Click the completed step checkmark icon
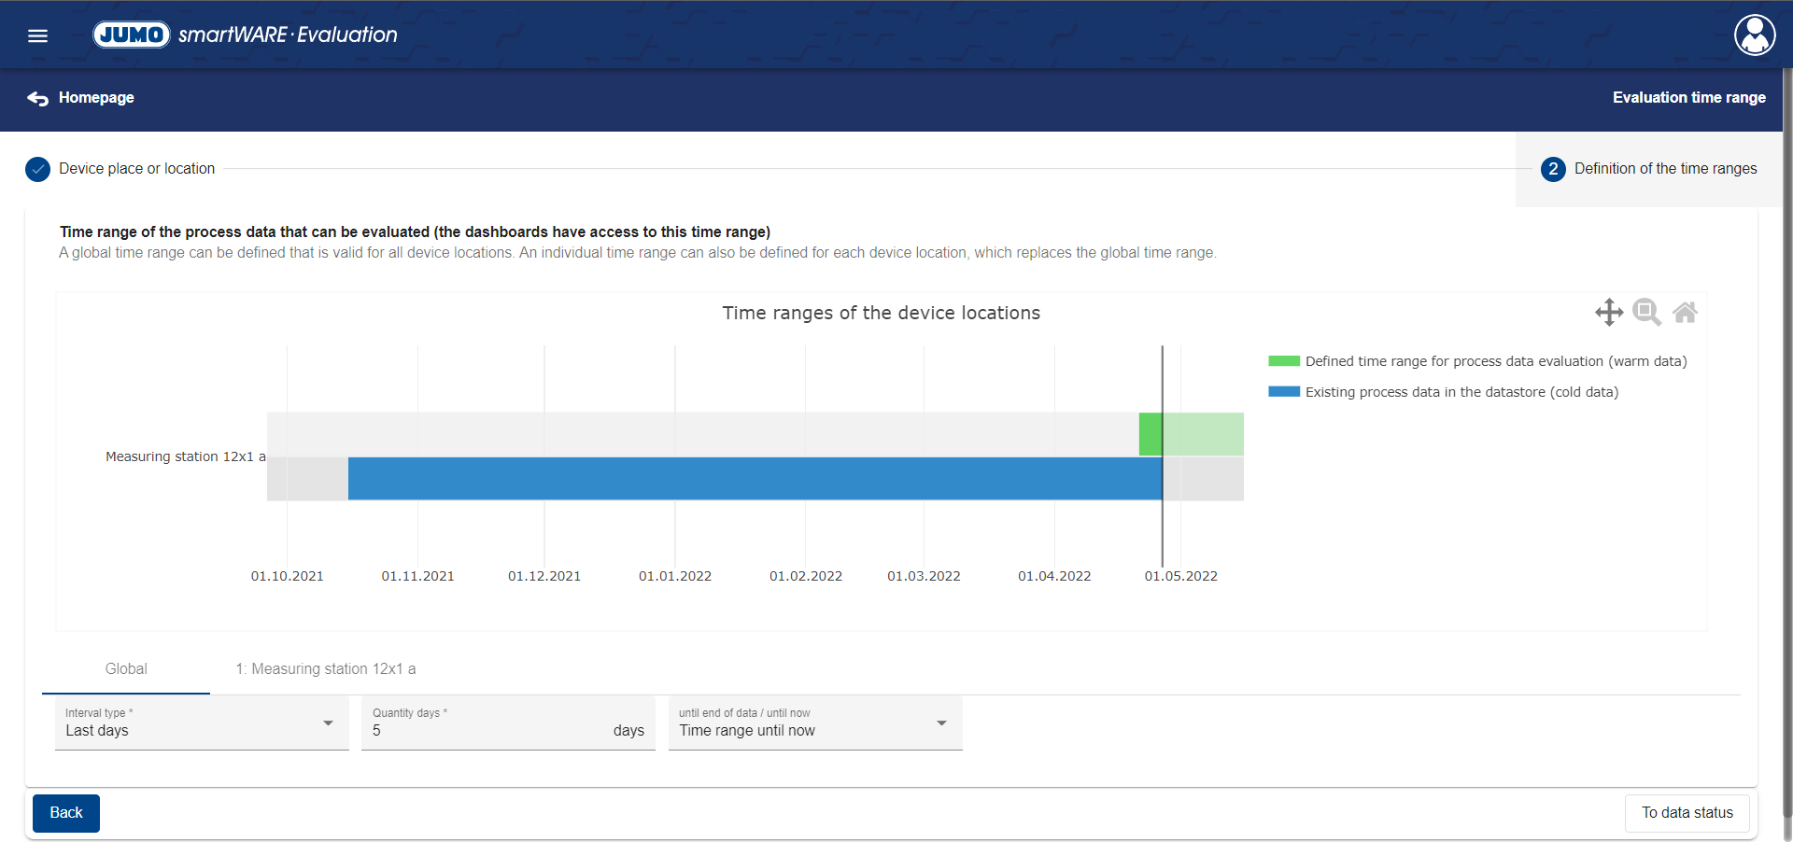 coord(37,169)
